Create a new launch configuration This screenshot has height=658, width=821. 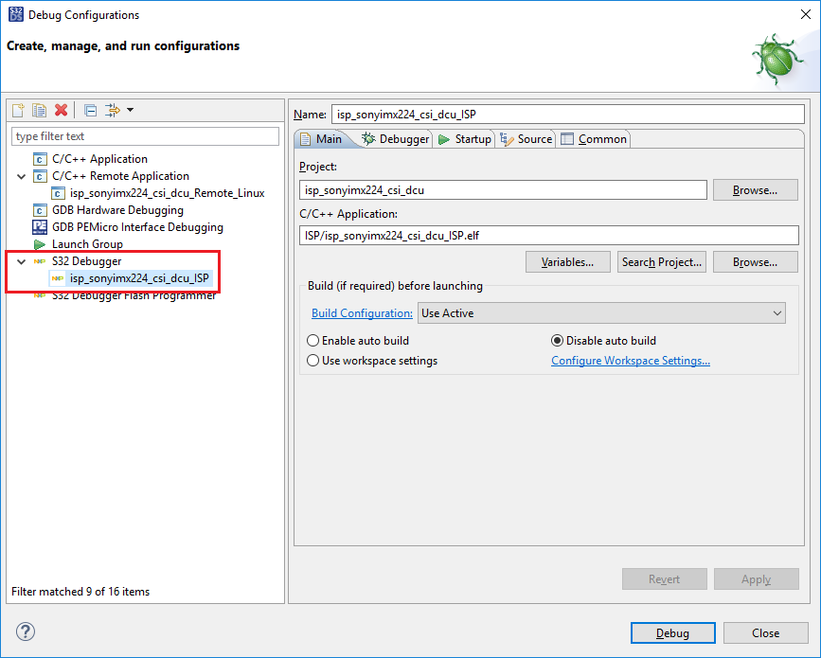pos(18,110)
